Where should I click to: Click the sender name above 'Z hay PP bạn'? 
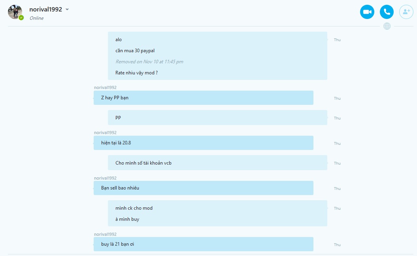tap(105, 87)
